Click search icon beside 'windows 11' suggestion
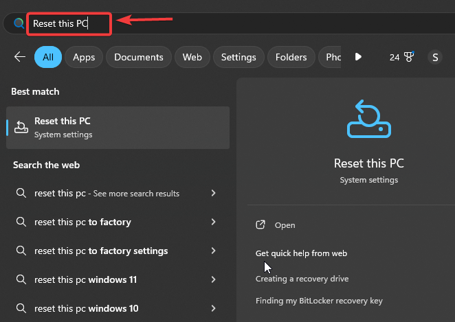 click(x=21, y=279)
